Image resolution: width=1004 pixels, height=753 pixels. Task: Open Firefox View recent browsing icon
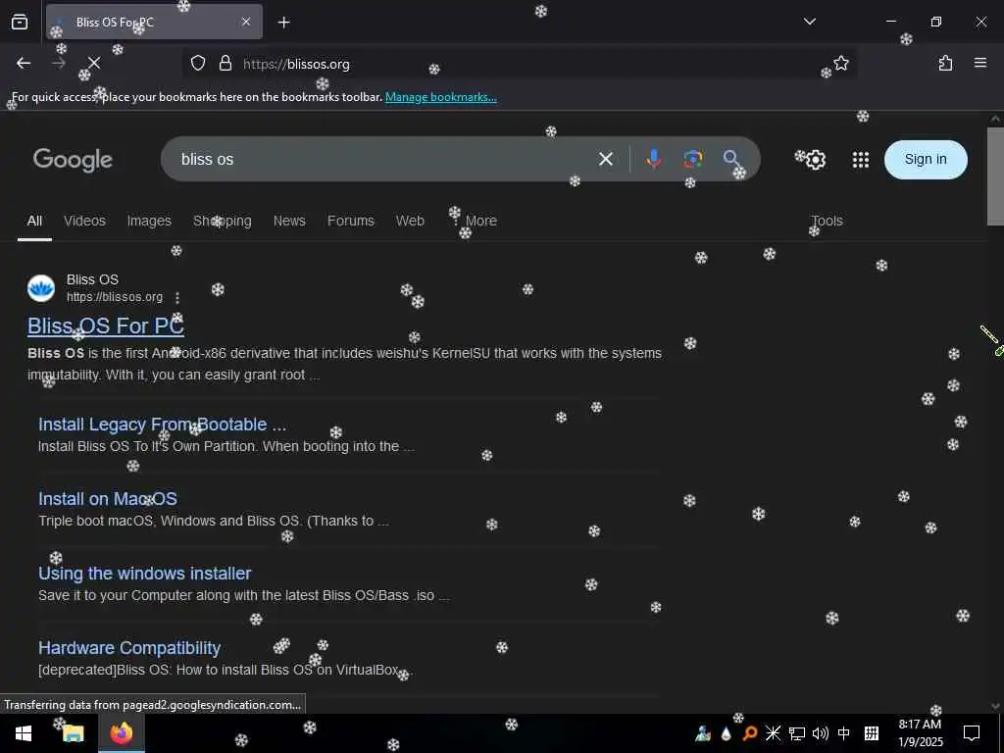coord(20,23)
